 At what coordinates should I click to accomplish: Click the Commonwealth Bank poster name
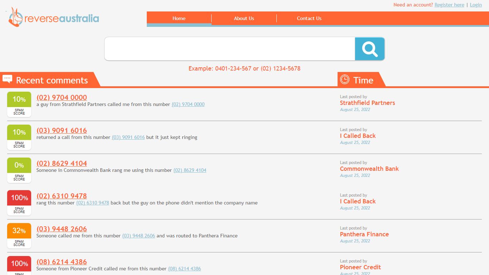point(369,169)
